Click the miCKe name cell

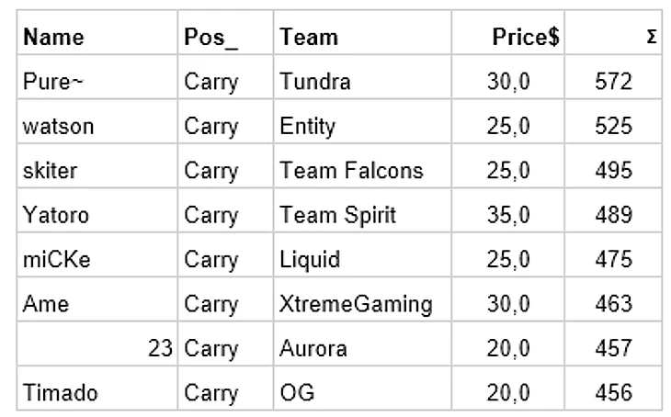point(97,255)
